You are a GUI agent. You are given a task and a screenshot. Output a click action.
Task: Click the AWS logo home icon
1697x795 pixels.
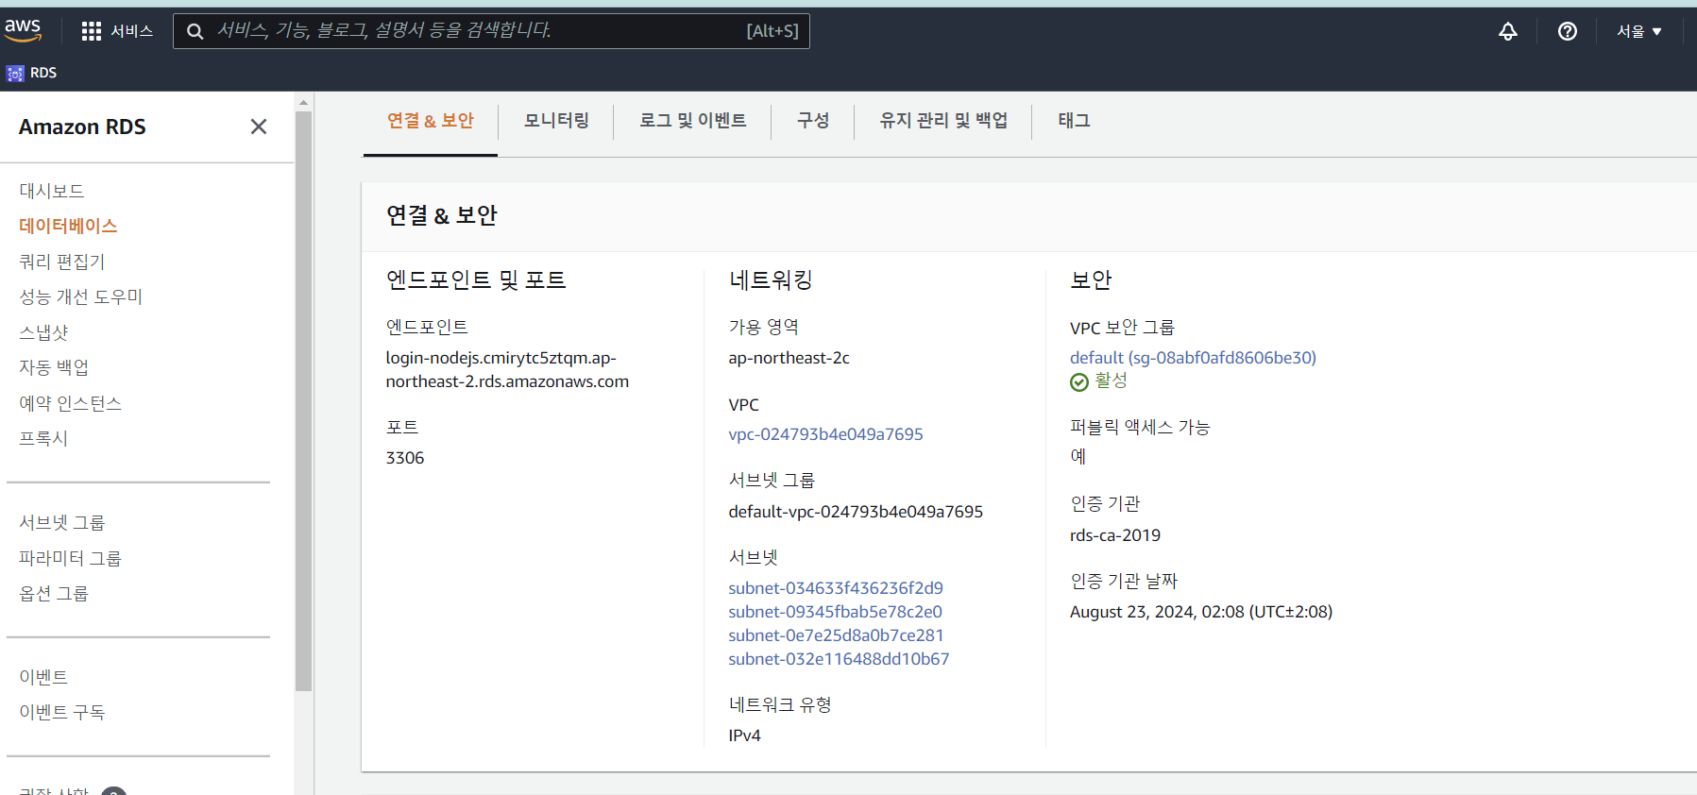click(x=23, y=30)
